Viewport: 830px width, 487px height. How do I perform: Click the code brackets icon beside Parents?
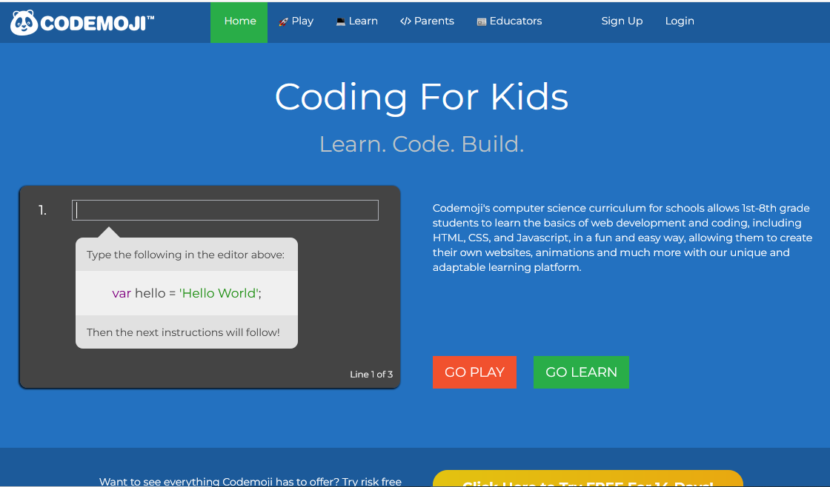[405, 21]
